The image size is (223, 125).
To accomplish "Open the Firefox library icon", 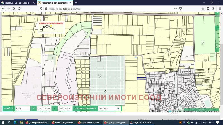I will (203, 9).
